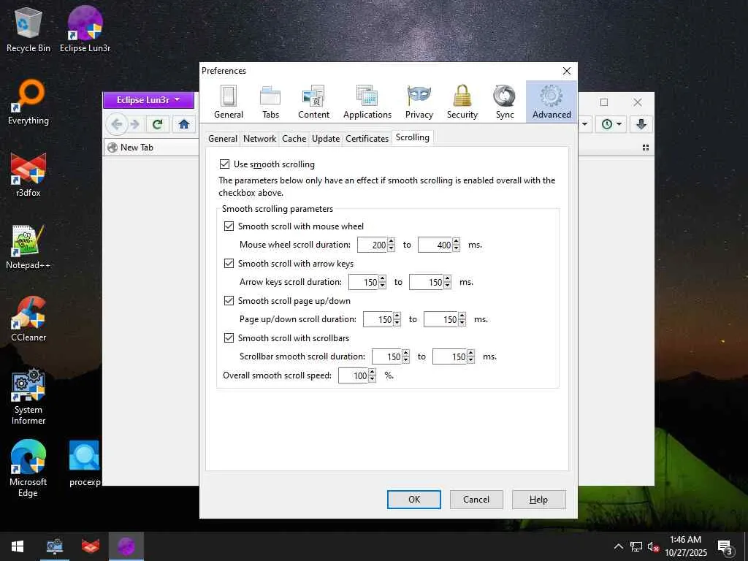The width and height of the screenshot is (748, 561).
Task: Switch to the Eclipse Lun3r taskbar button
Action: (x=126, y=546)
